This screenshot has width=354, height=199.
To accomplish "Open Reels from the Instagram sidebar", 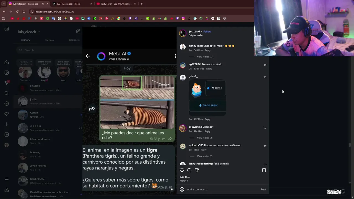I will (7, 73).
